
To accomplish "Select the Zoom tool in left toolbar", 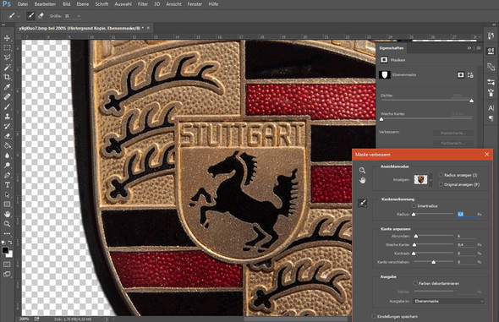I will click(x=7, y=224).
